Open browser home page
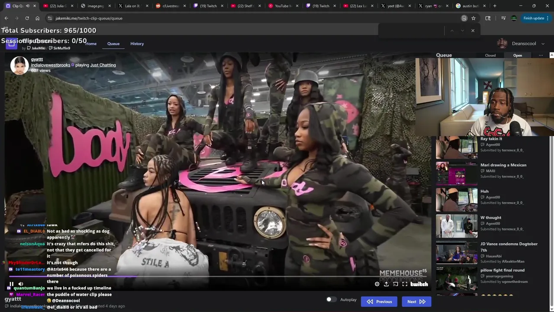This screenshot has width=554, height=312. pyautogui.click(x=37, y=18)
